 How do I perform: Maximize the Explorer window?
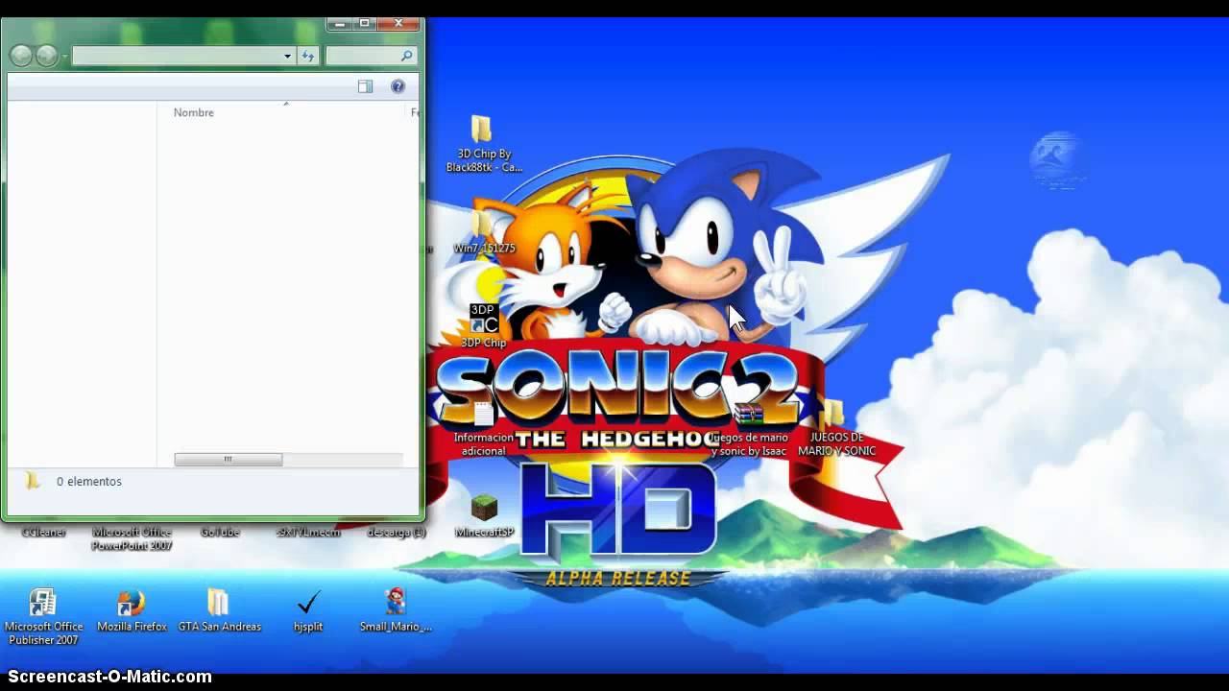coord(364,23)
